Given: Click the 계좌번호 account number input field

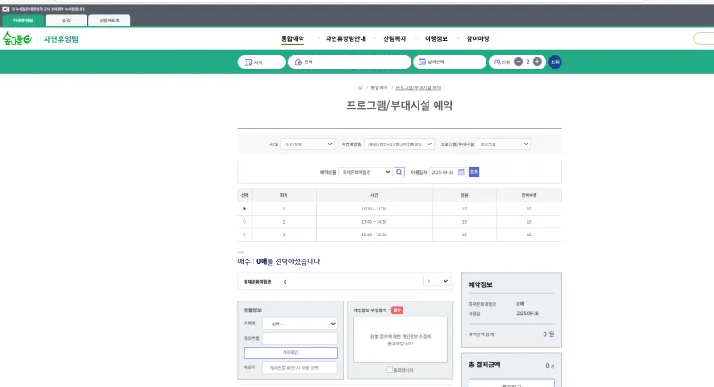Looking at the screenshot, I should [299, 338].
